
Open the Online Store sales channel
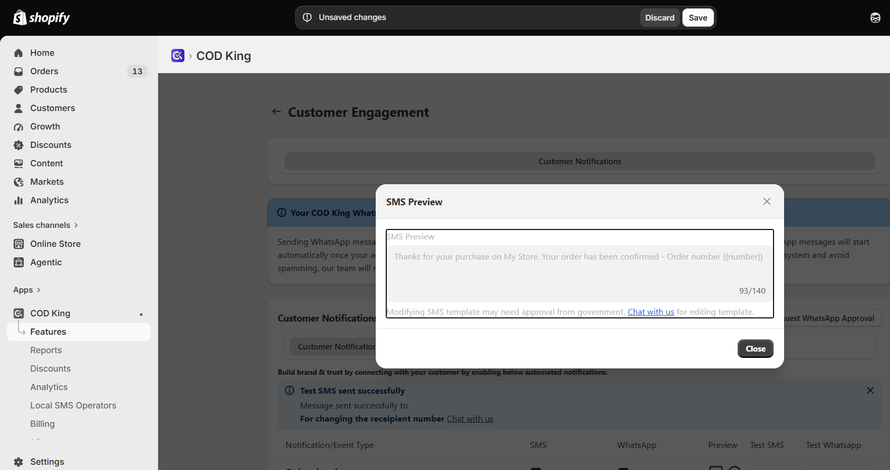[x=55, y=244]
